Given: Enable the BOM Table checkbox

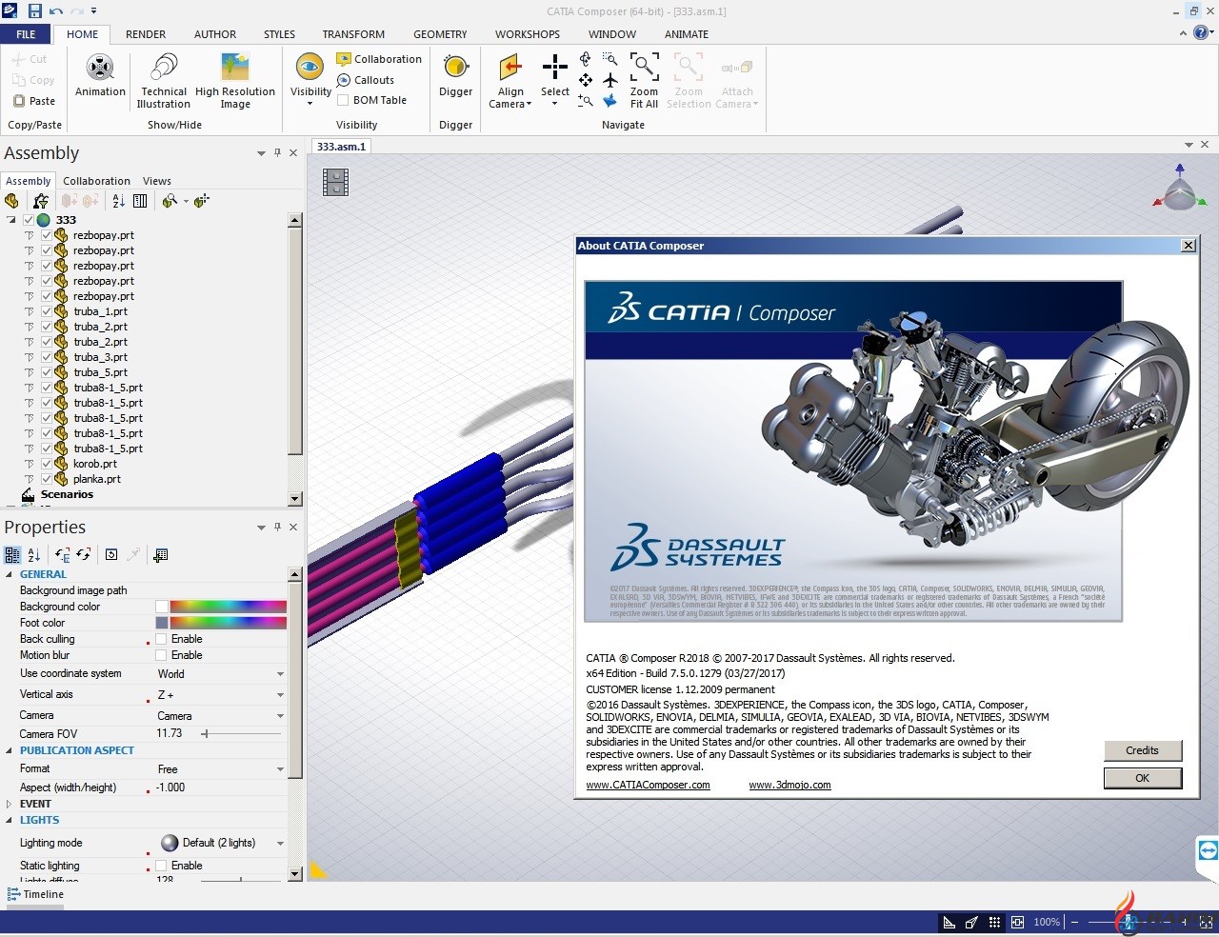Looking at the screenshot, I should [343, 100].
